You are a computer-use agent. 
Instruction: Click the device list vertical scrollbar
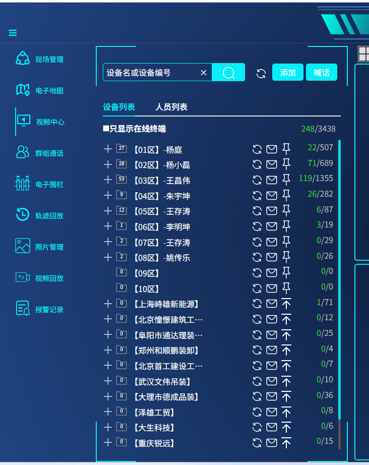339,277
